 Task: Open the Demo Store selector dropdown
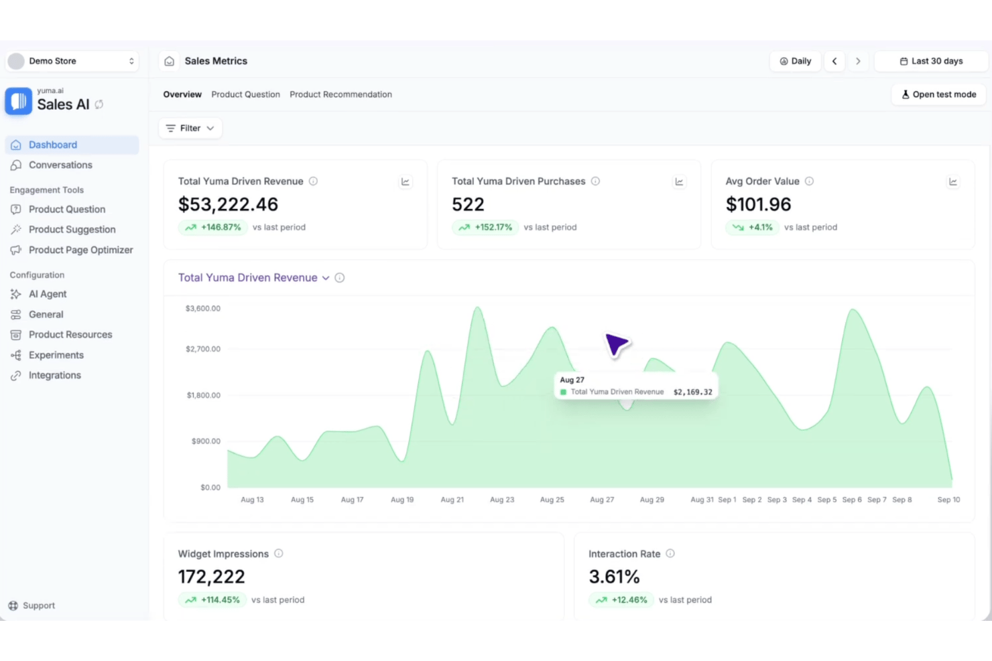pos(72,61)
